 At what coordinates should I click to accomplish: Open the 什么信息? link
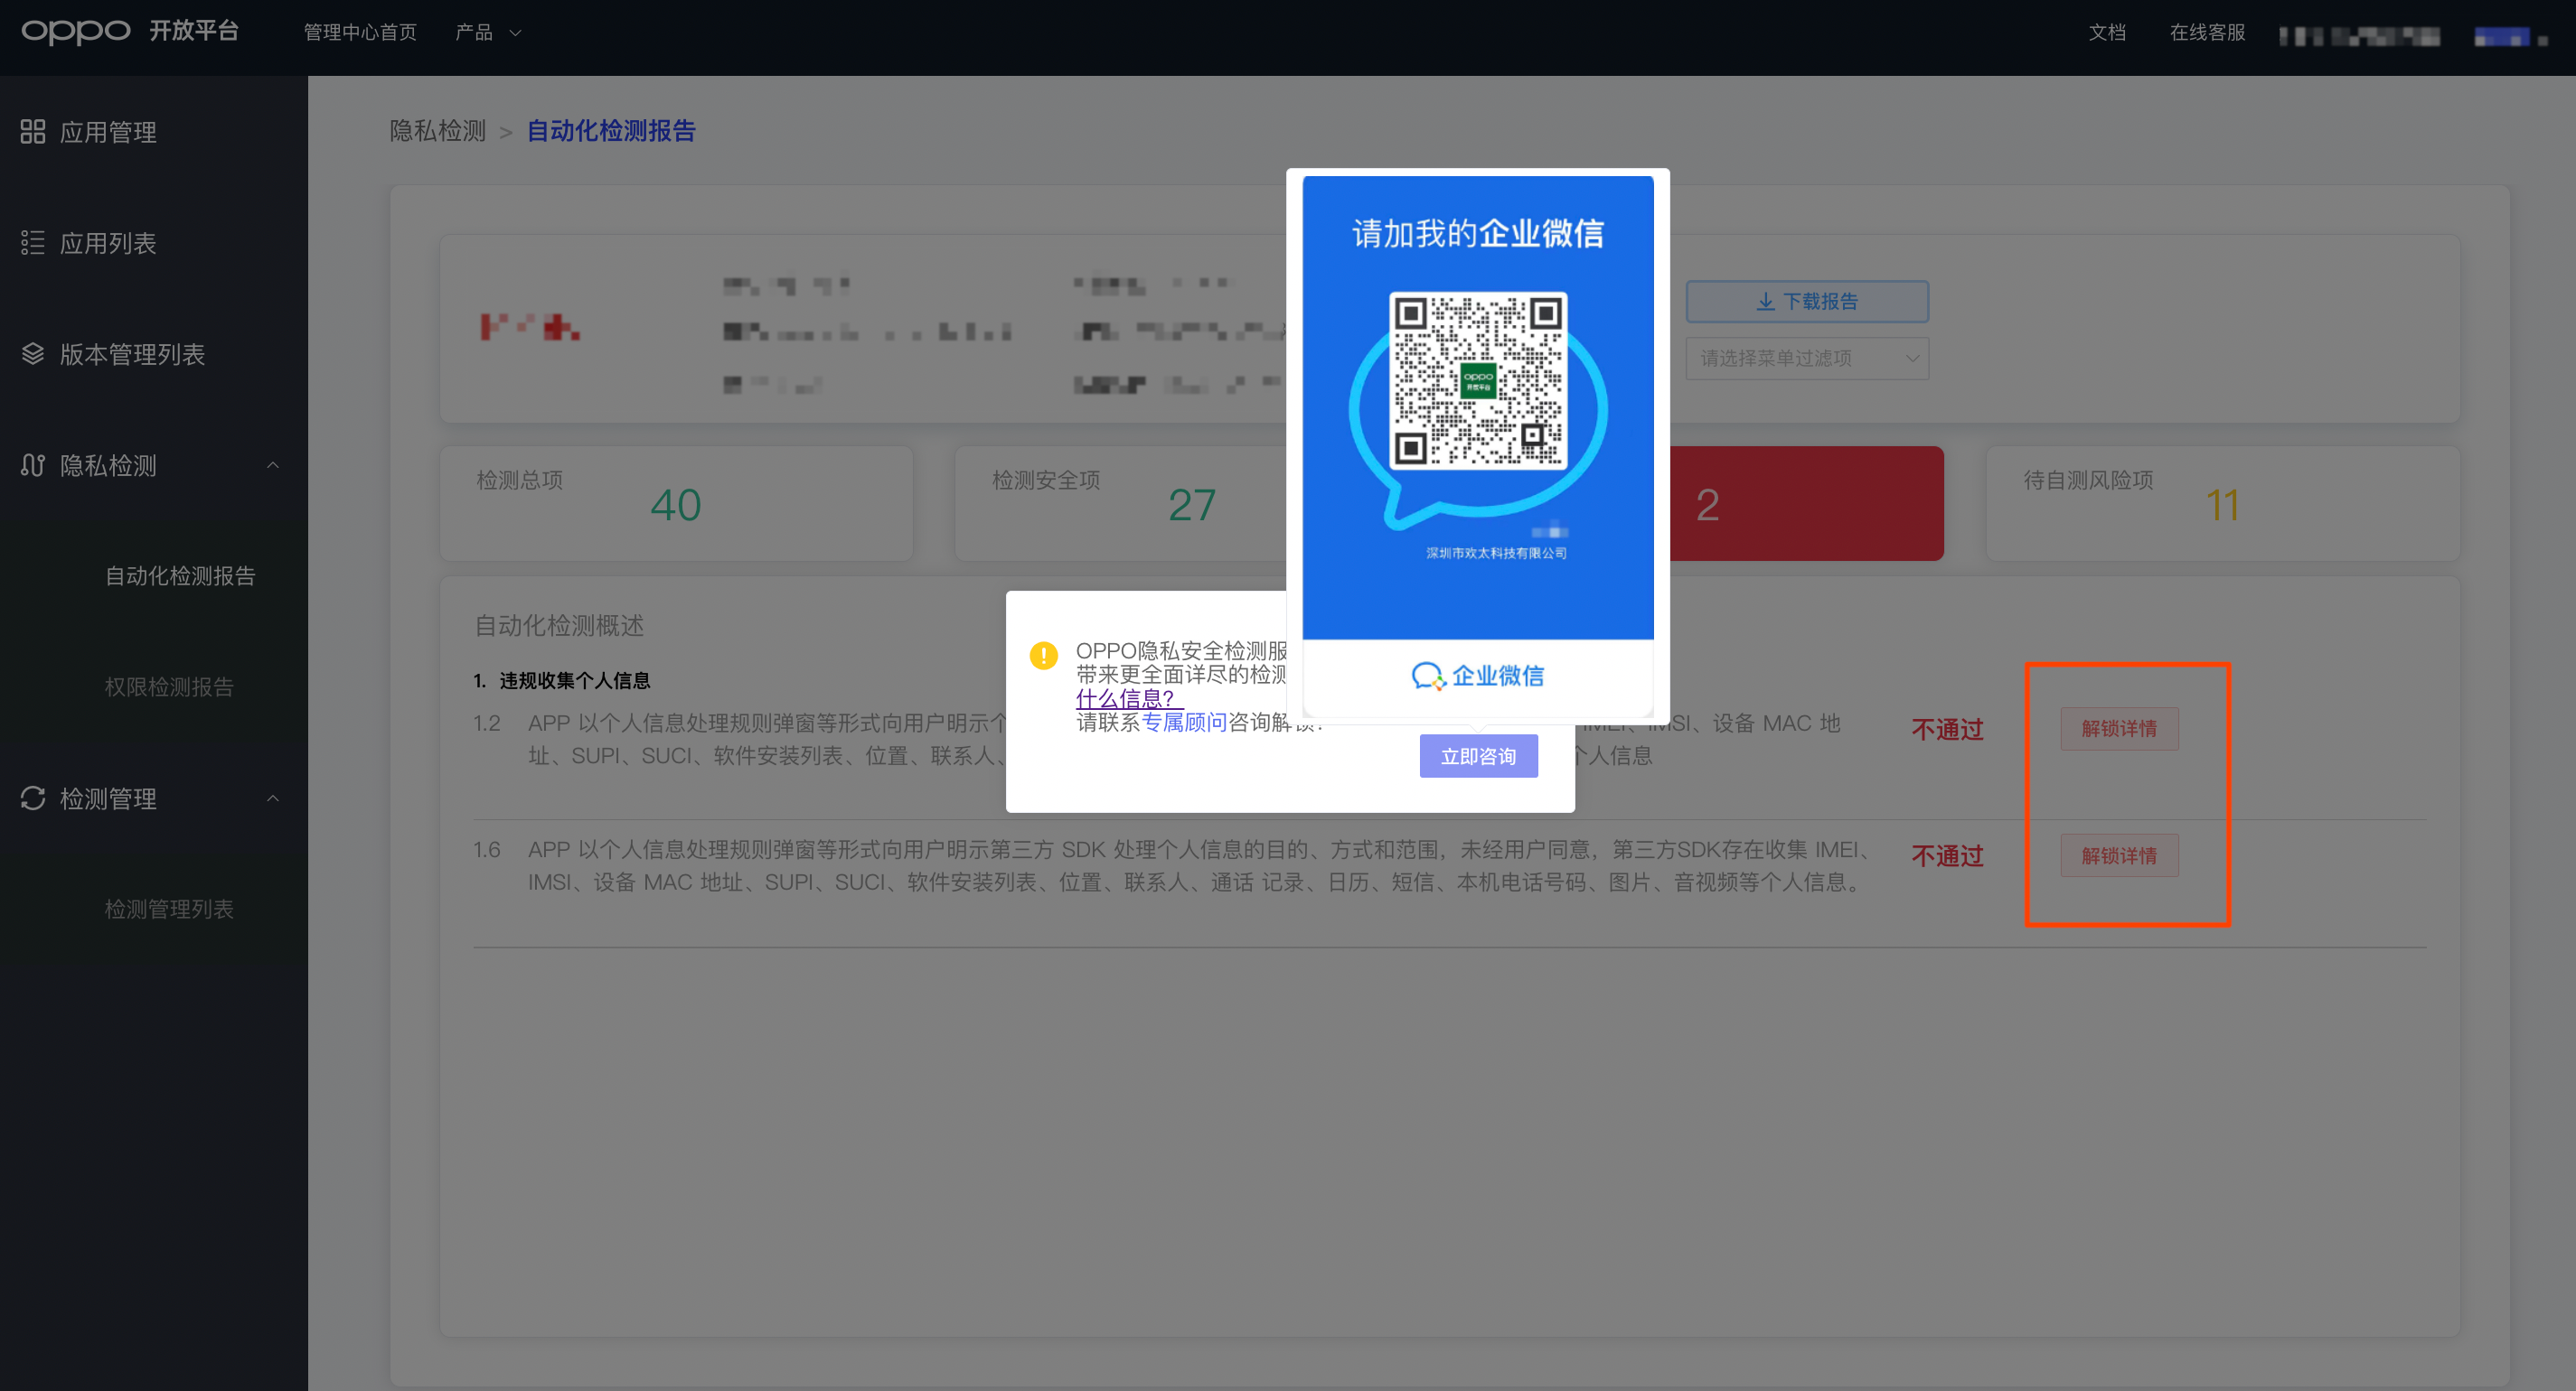[x=1127, y=698]
